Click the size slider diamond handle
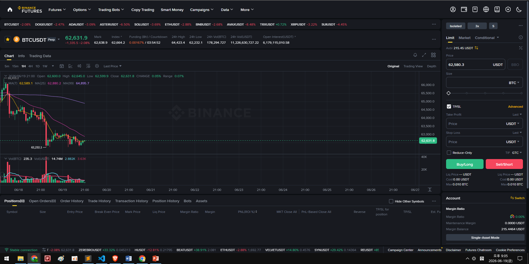 pos(449,93)
